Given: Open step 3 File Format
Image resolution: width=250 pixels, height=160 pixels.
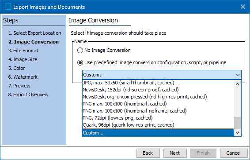Looking at the screenshot, I should (23, 51).
